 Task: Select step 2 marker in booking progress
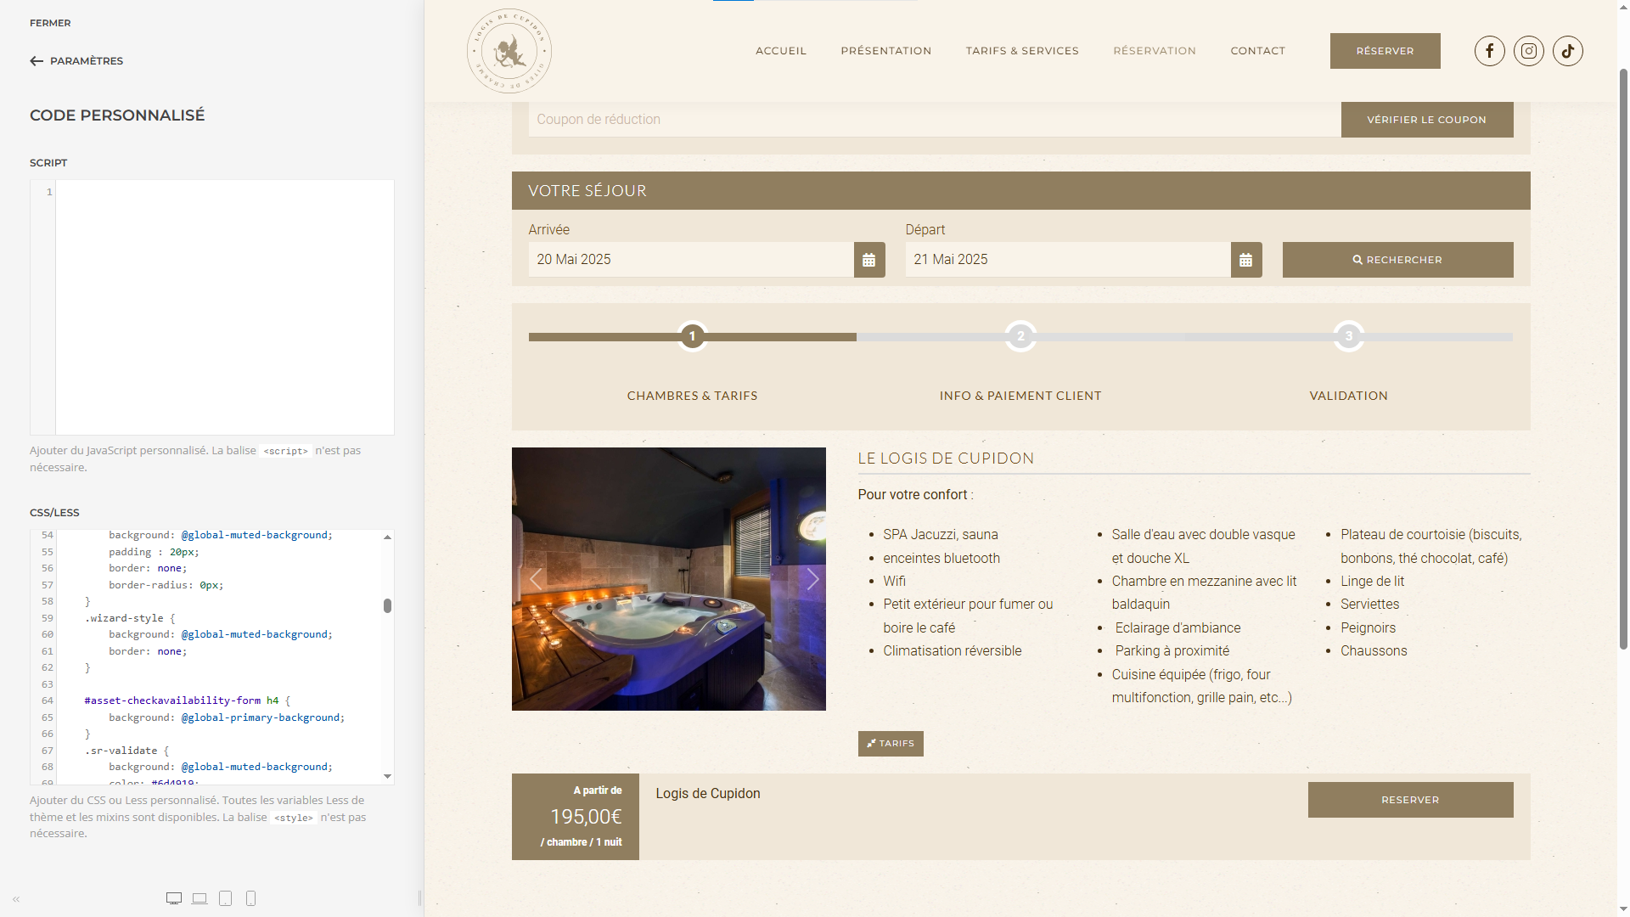(x=1020, y=336)
